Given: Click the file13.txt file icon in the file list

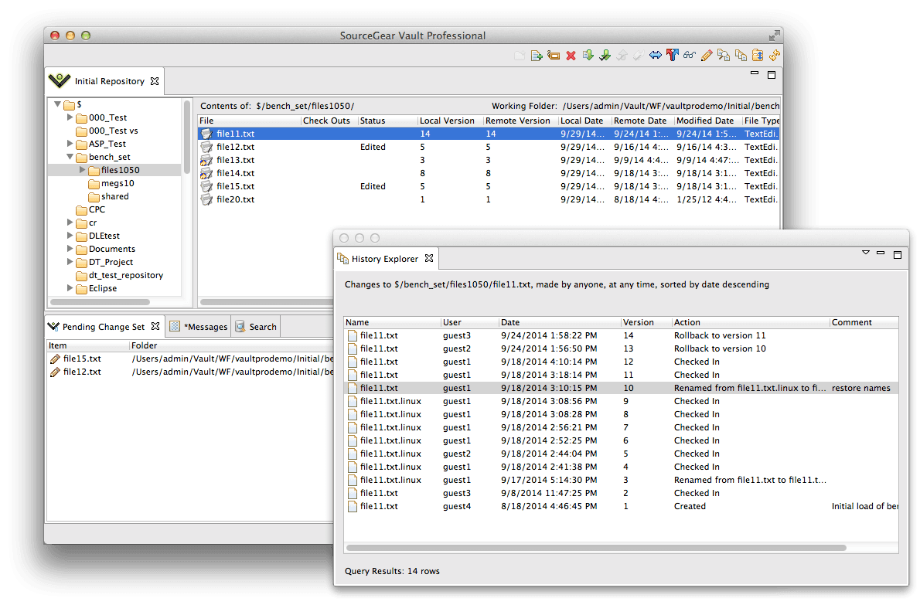Looking at the screenshot, I should point(206,160).
